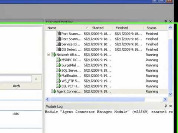Click the running icon beside MailEnable...

pos(59,75)
